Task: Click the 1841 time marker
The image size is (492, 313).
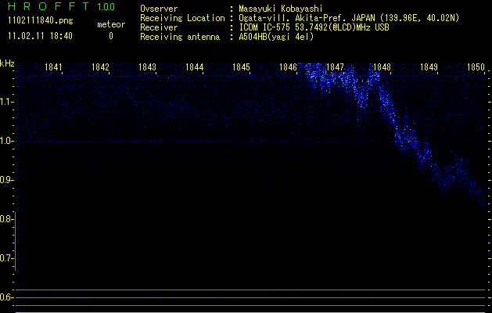Action: (53, 67)
